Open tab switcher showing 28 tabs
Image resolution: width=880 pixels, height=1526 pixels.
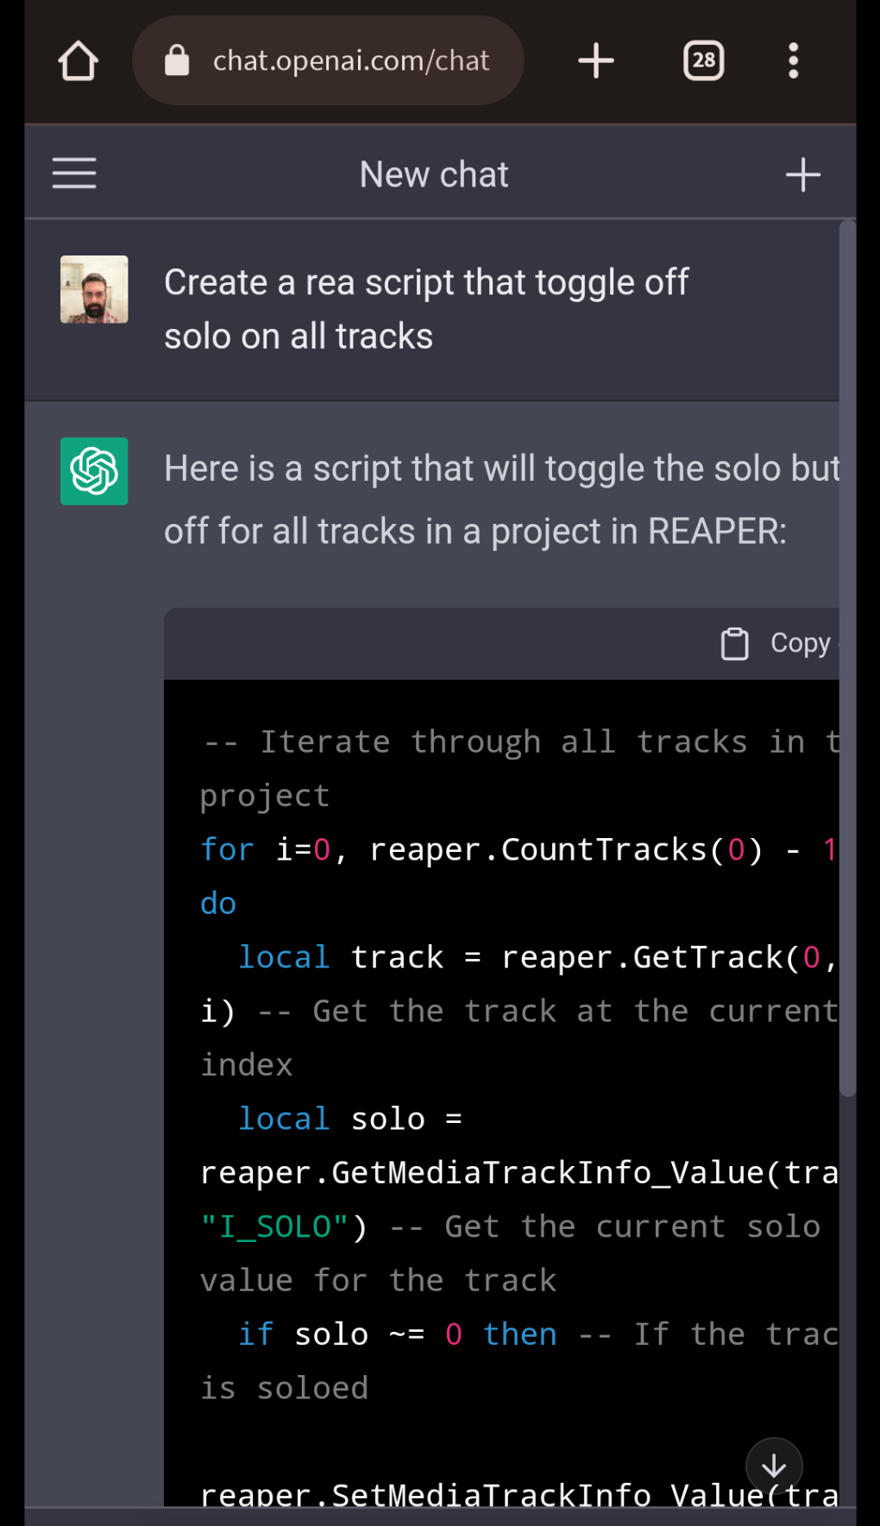[703, 61]
